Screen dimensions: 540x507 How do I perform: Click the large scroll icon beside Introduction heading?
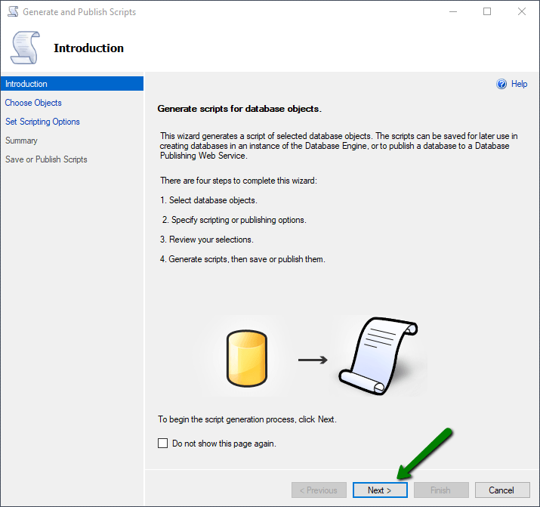pos(26,48)
